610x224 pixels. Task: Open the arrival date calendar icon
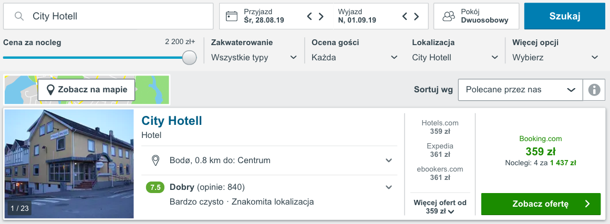click(x=232, y=16)
